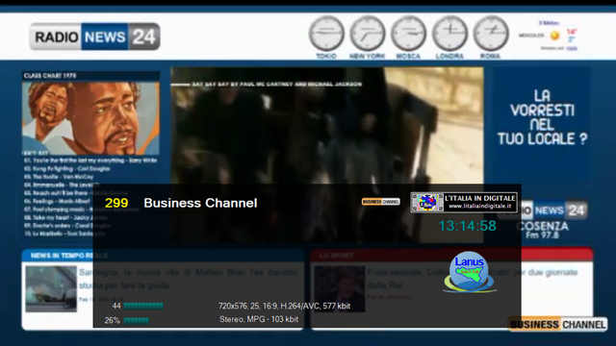Click the Mercoledì weather day label
The image size is (616, 346).
(531, 36)
